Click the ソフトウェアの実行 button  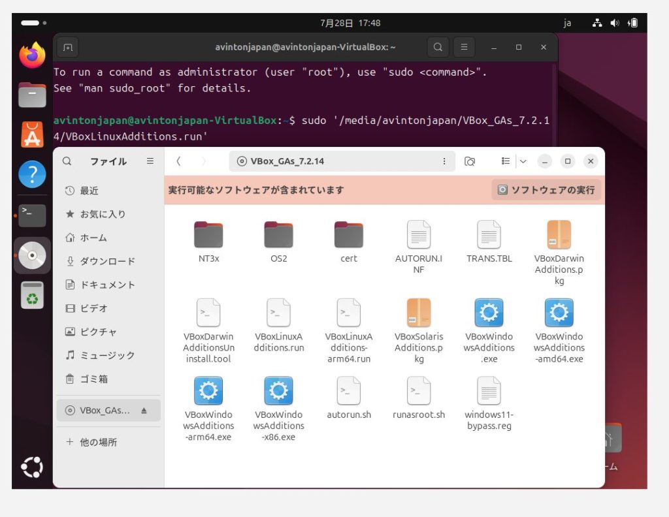(546, 190)
